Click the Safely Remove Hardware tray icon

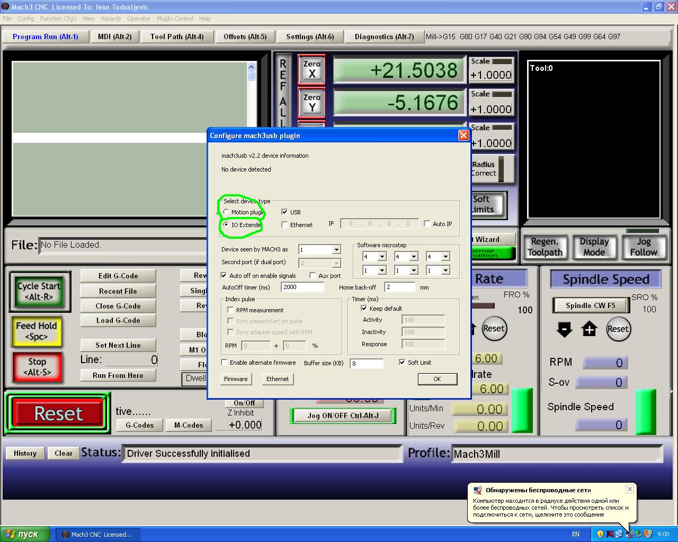click(638, 534)
